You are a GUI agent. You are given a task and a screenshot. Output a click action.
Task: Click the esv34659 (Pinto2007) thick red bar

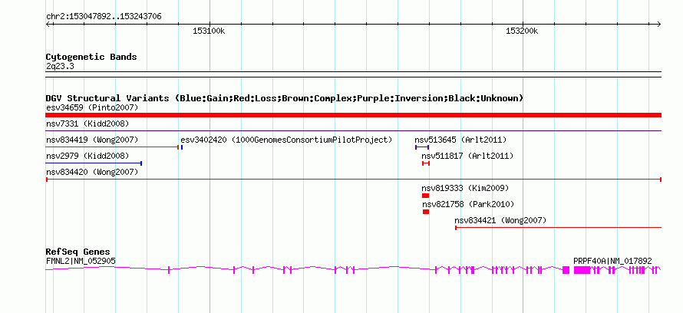click(x=353, y=115)
